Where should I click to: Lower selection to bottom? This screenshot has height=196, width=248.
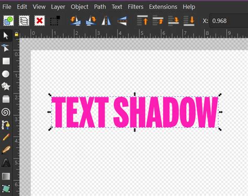(189, 20)
